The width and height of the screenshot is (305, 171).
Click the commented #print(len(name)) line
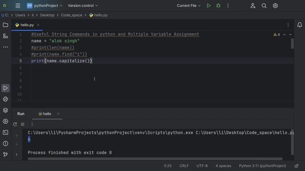[53, 47]
